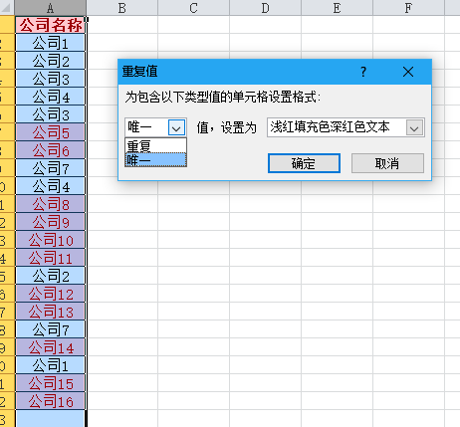
Task: Select column F header
Action: 409,8
